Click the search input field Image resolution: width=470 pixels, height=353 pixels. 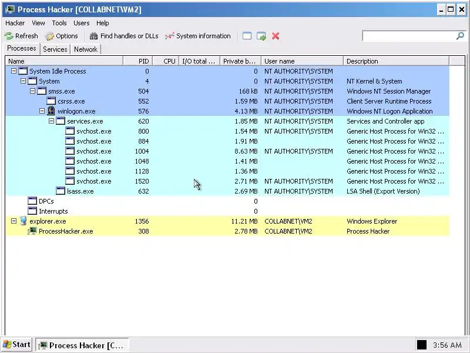(x=408, y=36)
